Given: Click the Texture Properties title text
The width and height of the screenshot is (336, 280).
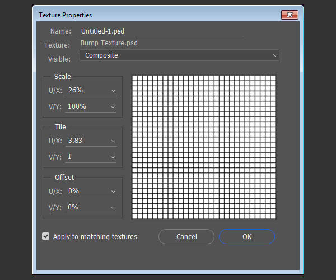Looking at the screenshot, I should (65, 15).
